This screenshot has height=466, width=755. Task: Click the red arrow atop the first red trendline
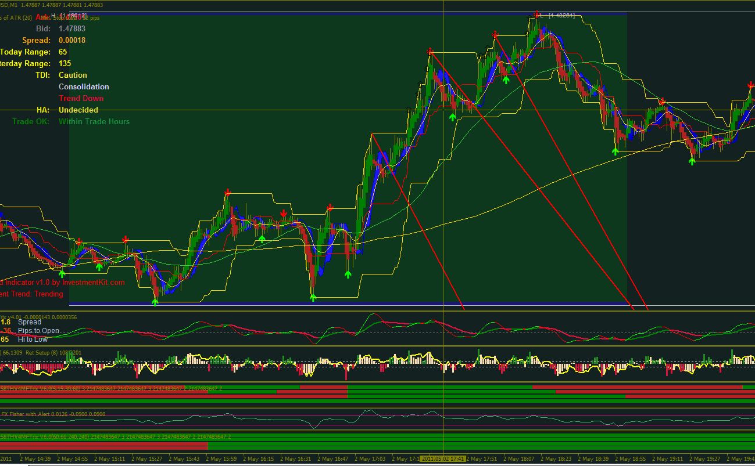click(430, 52)
